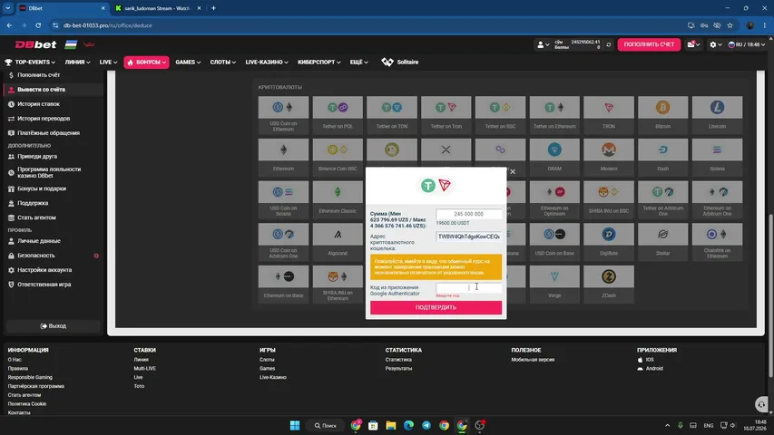774x435 pixels.
Task: Open the settings gear dropdown
Action: (715, 44)
